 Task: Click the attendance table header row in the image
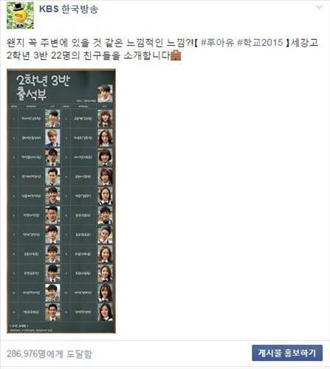[61, 106]
